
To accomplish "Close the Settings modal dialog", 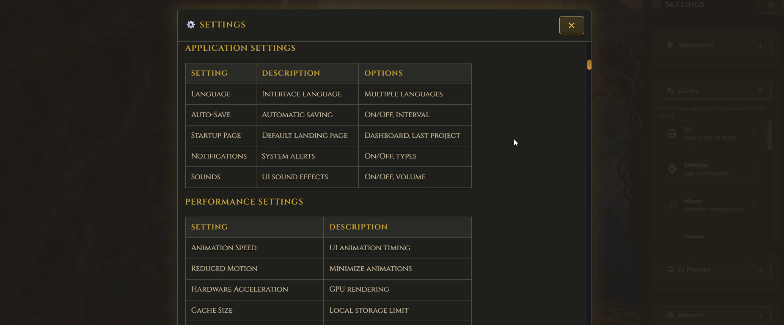I will [x=572, y=25].
